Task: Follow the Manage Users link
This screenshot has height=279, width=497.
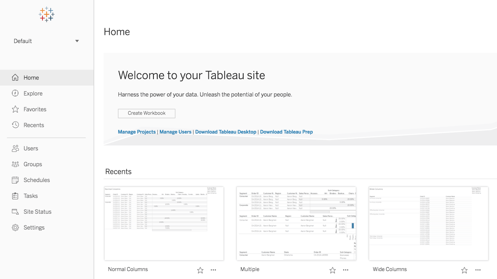Action: (x=176, y=132)
